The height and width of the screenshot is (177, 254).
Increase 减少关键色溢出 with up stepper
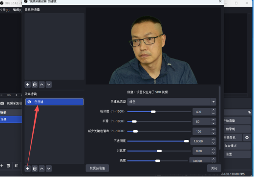(213, 130)
